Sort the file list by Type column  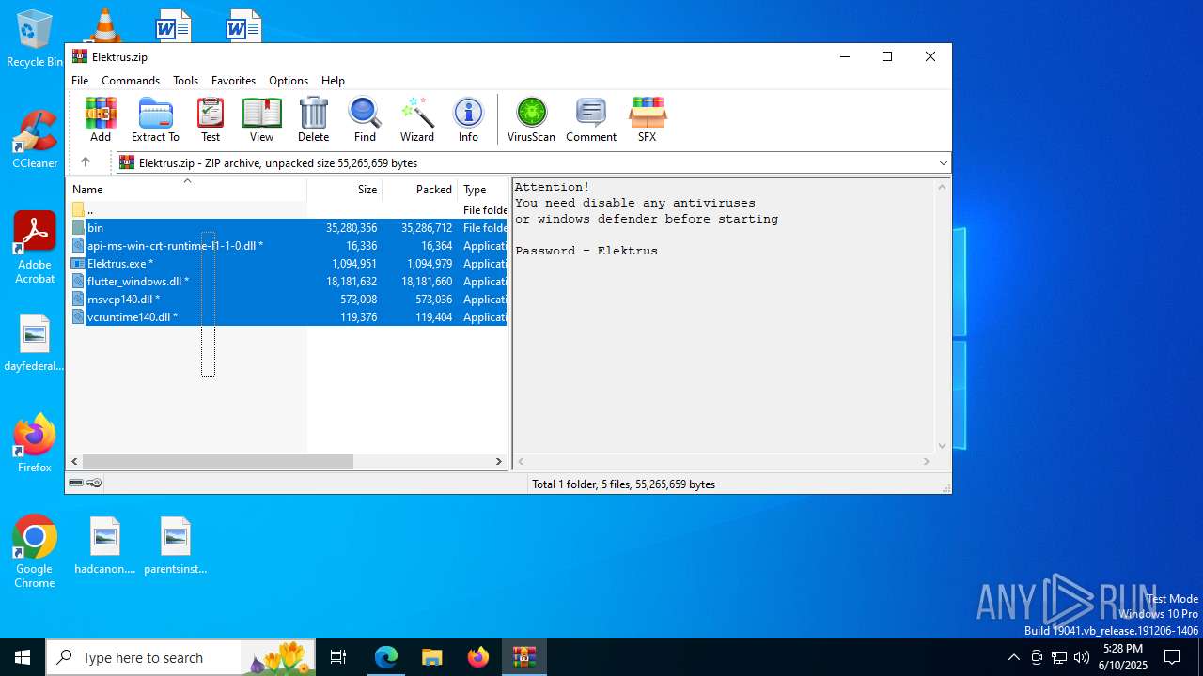coord(482,189)
